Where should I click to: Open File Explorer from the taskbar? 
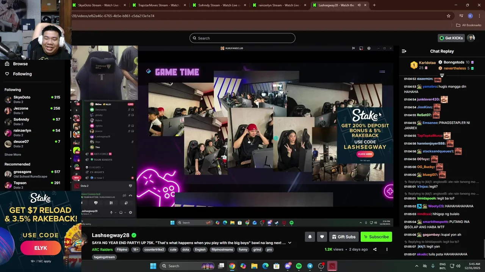pos(254,266)
